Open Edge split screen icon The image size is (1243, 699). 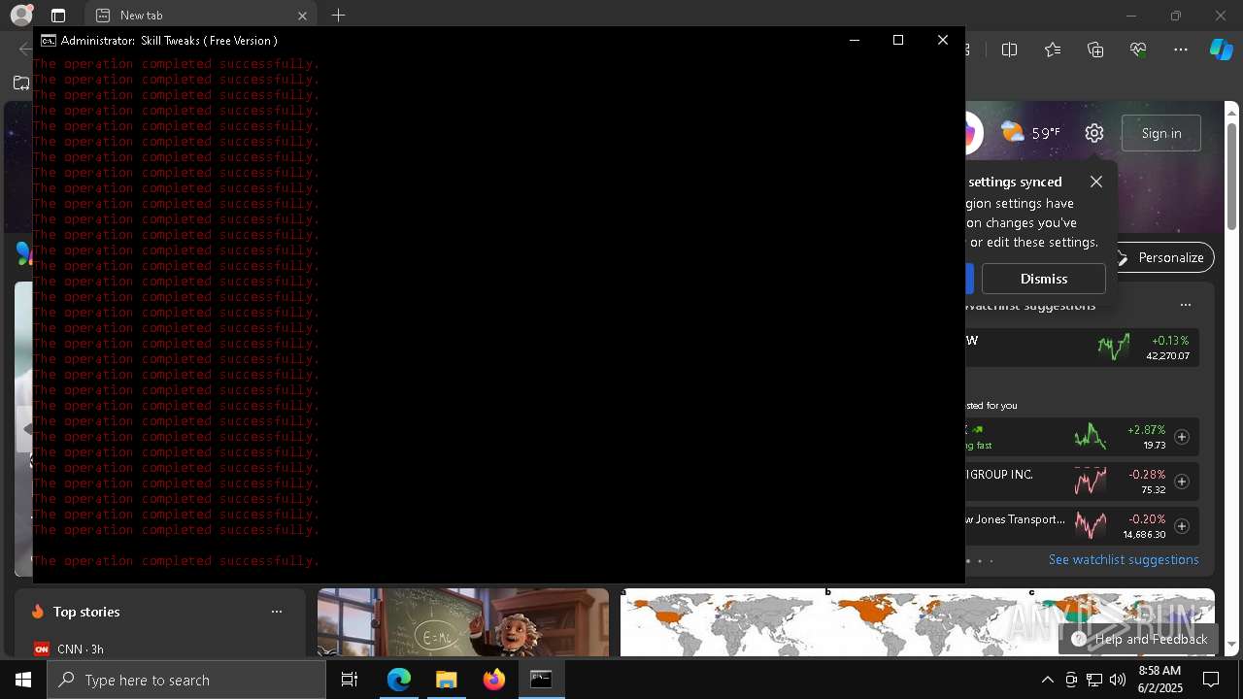tap(1010, 50)
